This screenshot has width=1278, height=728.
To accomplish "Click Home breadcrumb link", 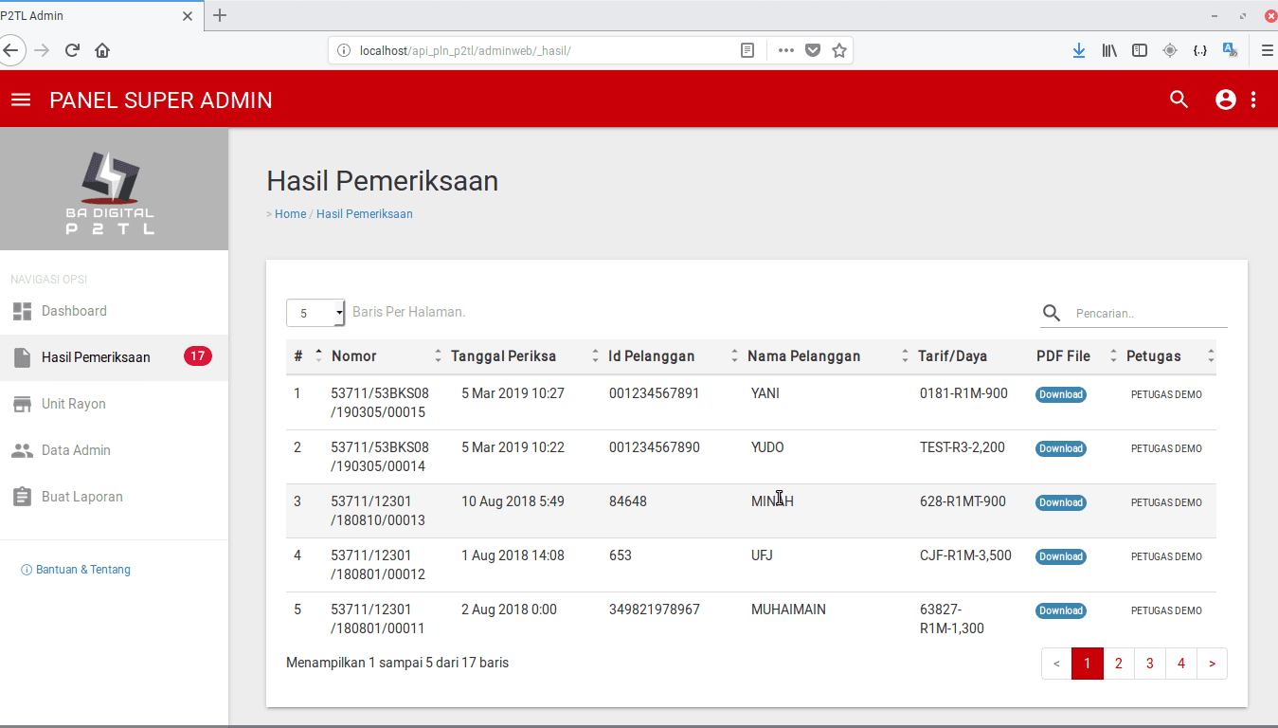I will click(x=290, y=214).
